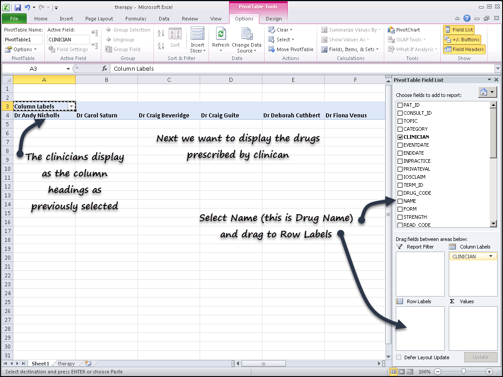The width and height of the screenshot is (503, 377).
Task: Select cell Dr Deborah Cuthbert
Action: [293, 116]
